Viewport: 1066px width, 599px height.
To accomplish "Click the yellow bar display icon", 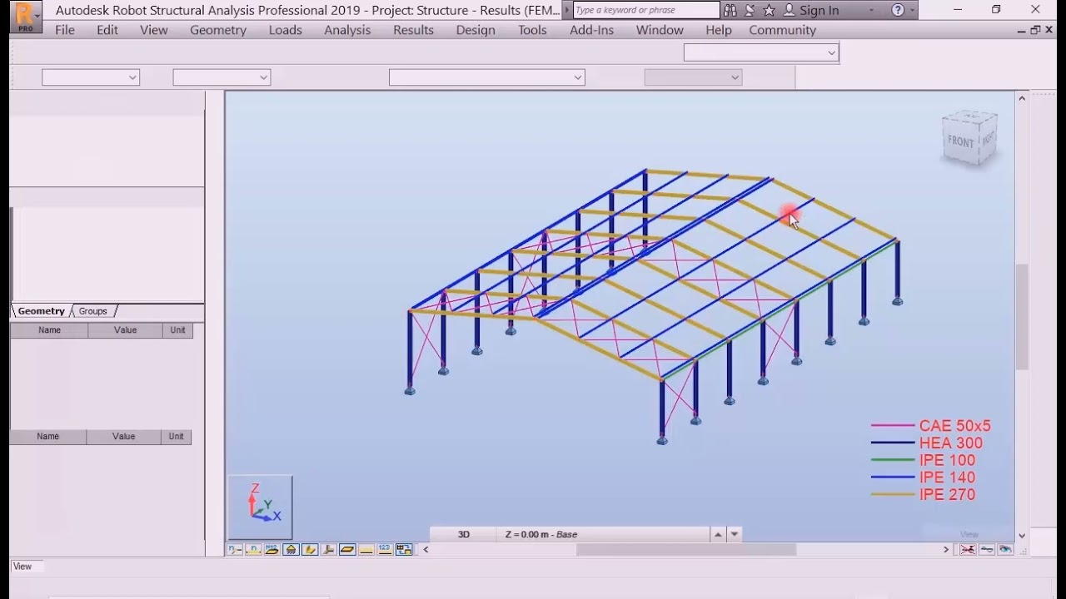I will click(366, 549).
